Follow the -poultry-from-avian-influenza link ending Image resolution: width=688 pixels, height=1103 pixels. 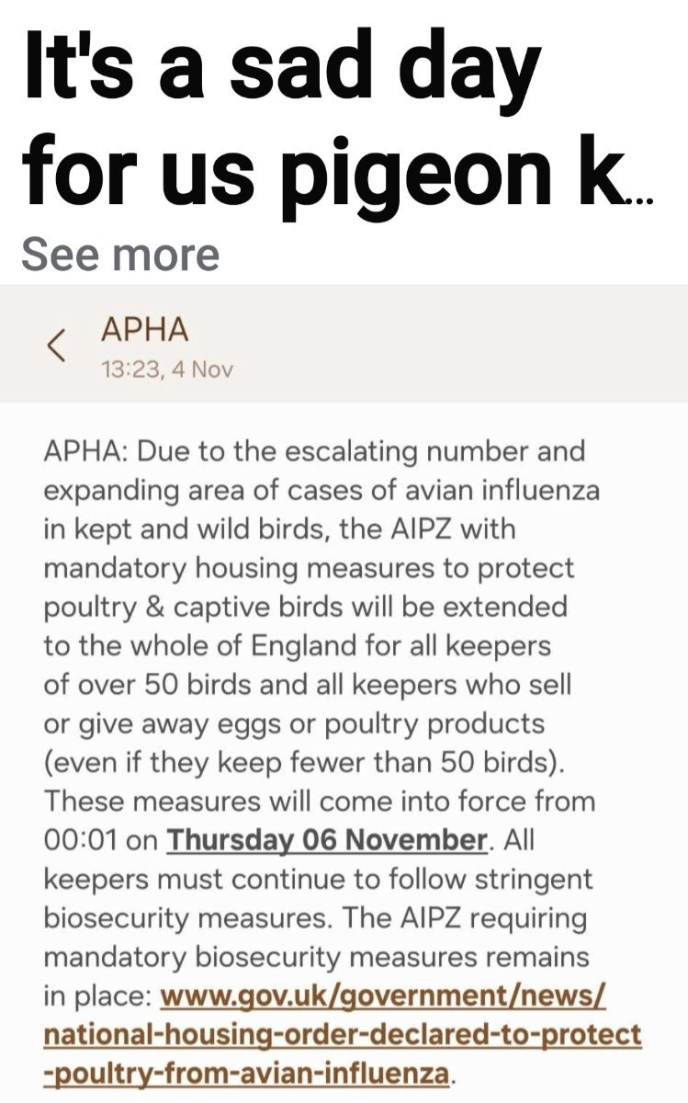(248, 1073)
